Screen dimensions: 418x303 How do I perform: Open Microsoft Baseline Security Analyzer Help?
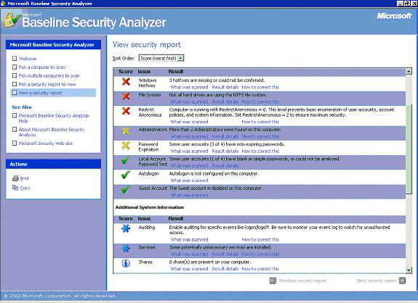[x=54, y=118]
